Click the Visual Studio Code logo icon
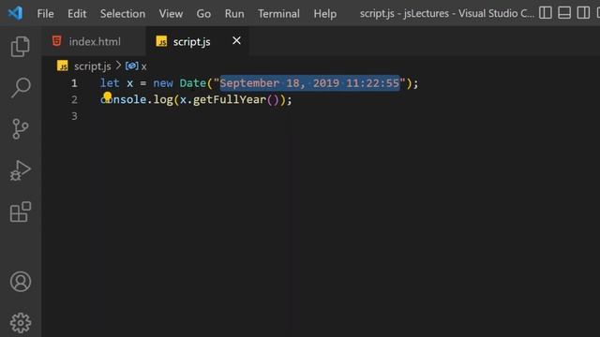The width and height of the screenshot is (600, 337). pyautogui.click(x=15, y=13)
